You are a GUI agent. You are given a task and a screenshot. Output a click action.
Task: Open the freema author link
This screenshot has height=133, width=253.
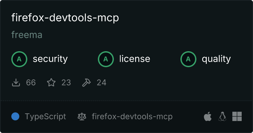pos(27,35)
